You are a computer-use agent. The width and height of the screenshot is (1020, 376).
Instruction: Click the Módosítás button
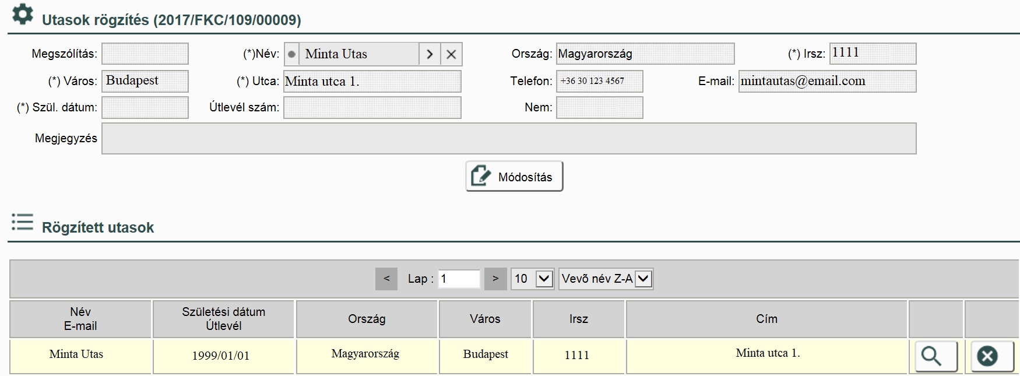(x=514, y=177)
